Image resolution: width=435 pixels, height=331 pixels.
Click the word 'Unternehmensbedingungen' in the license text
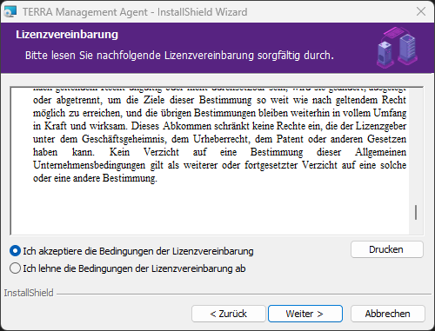(89, 165)
